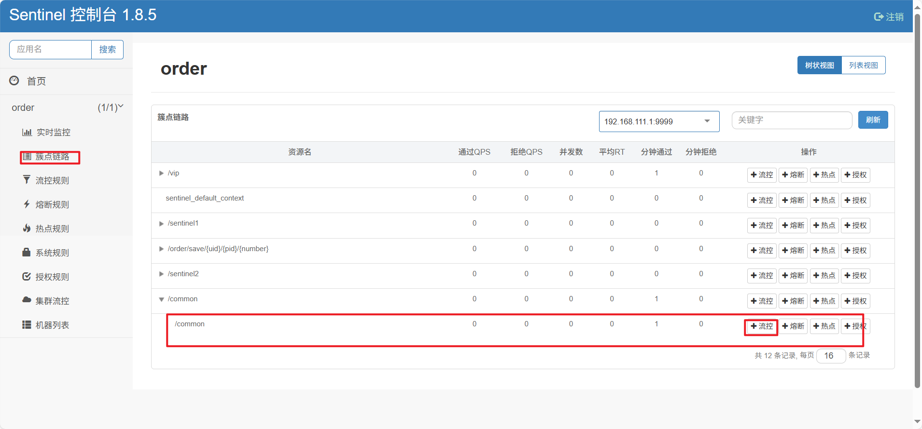Add 授权 rule for /sentinel1
The height and width of the screenshot is (429, 922).
click(x=855, y=225)
